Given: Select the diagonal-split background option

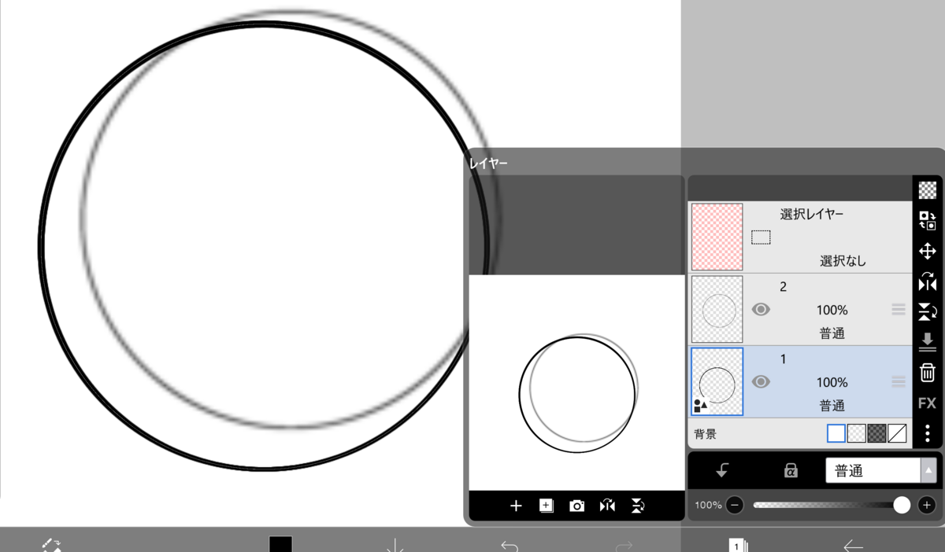Looking at the screenshot, I should (898, 433).
